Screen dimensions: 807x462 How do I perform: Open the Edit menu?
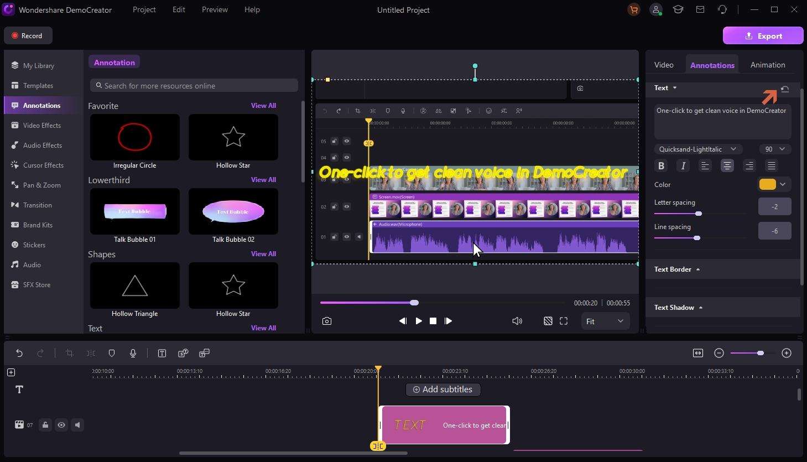(179, 9)
